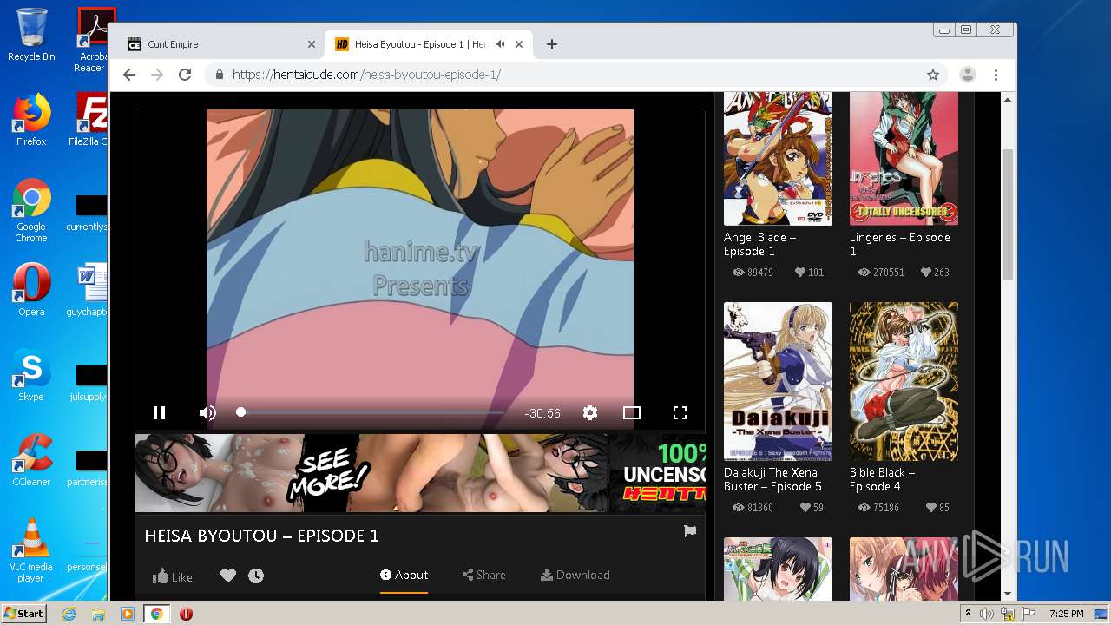Mute the video player volume icon
The height and width of the screenshot is (625, 1111).
pos(207,413)
